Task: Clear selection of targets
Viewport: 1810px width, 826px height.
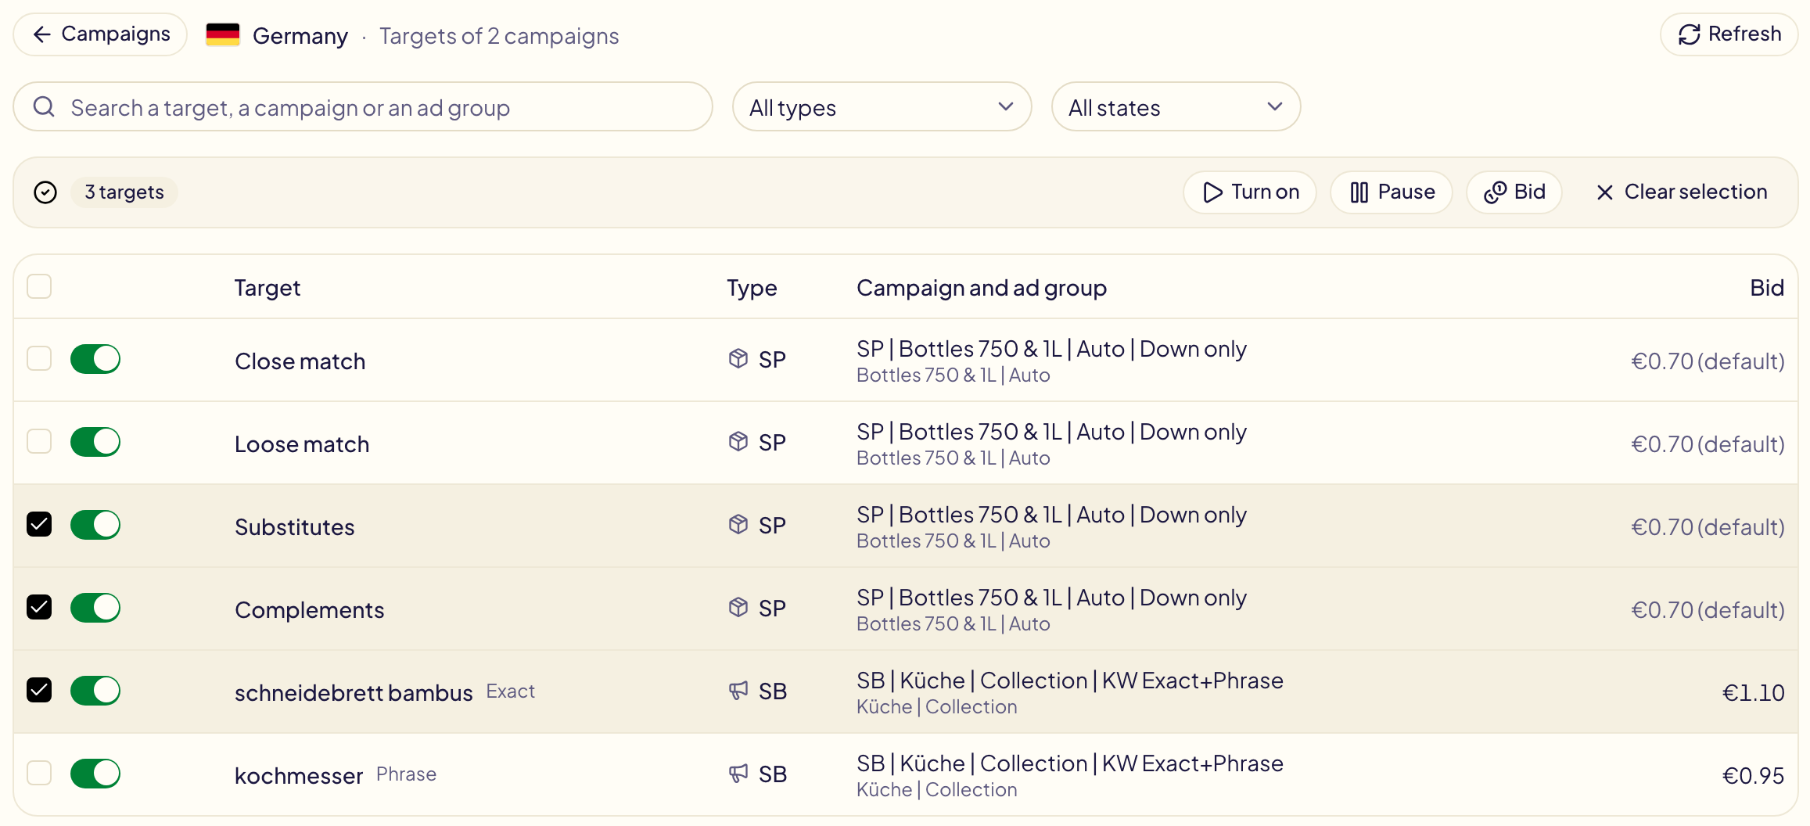Action: 1681,192
